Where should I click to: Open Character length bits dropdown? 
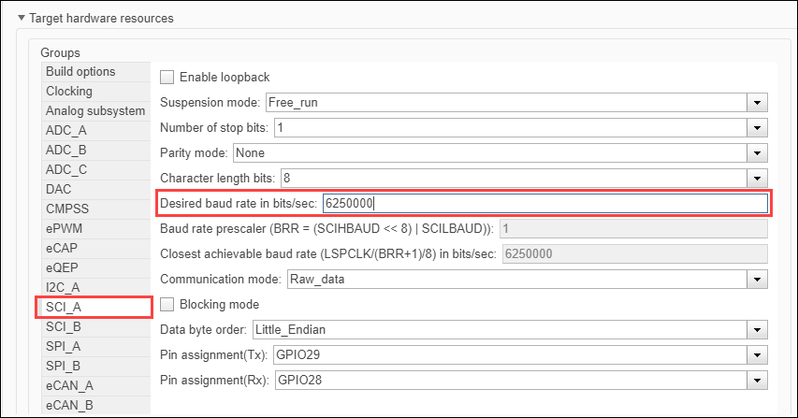[759, 178]
